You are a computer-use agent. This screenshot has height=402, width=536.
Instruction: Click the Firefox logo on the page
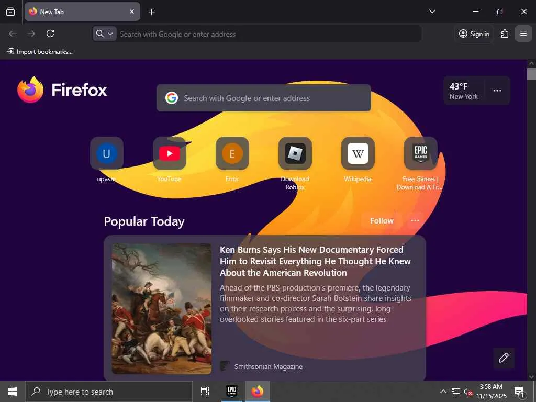pos(62,90)
